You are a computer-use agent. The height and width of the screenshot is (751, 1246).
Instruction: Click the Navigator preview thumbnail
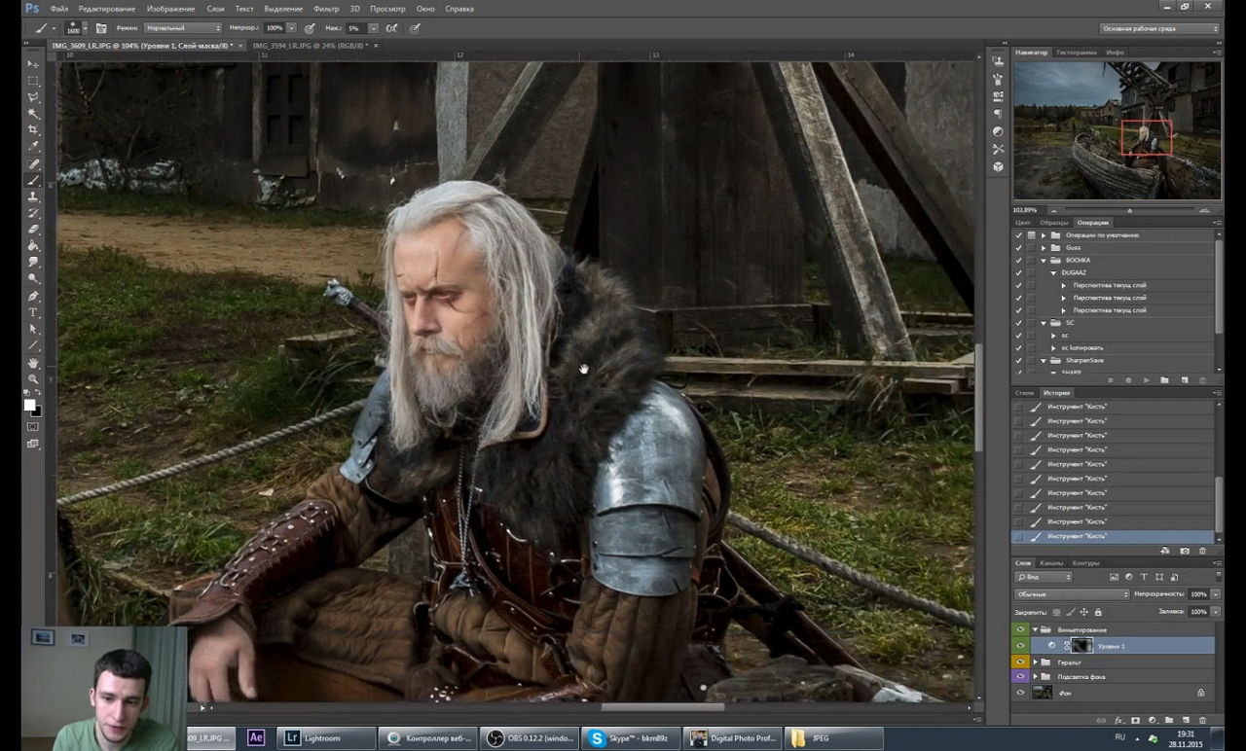[x=1117, y=130]
